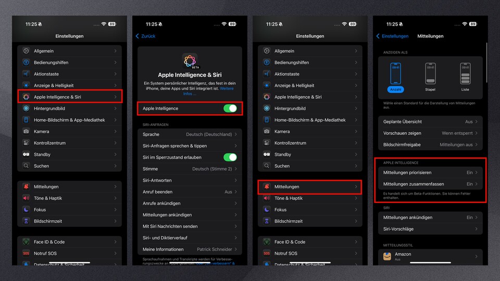This screenshot has width=500, height=281.
Task: Tap Bildschirmzeit hourglass icon in third screen
Action: [x=267, y=221]
